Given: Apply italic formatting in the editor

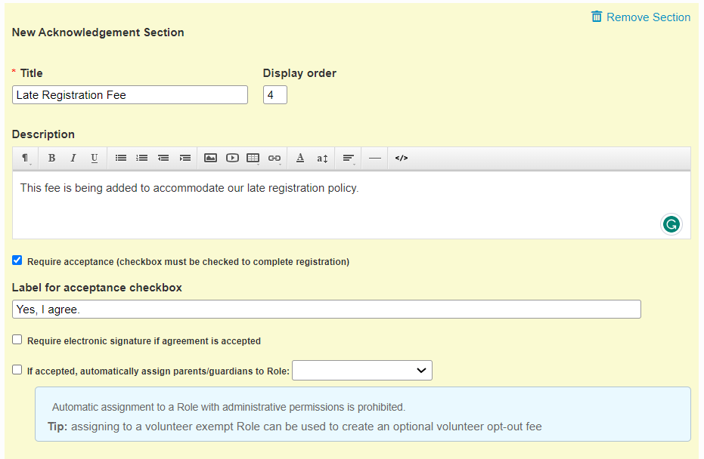Looking at the screenshot, I should click(73, 159).
